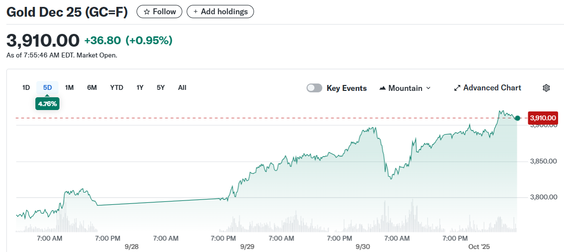
Task: Click the Mountain chart type icon
Action: pyautogui.click(x=383, y=88)
